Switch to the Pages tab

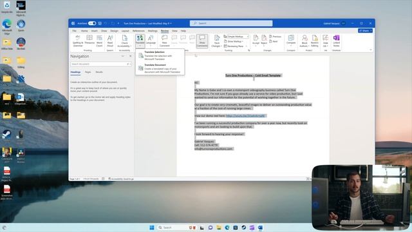88,72
